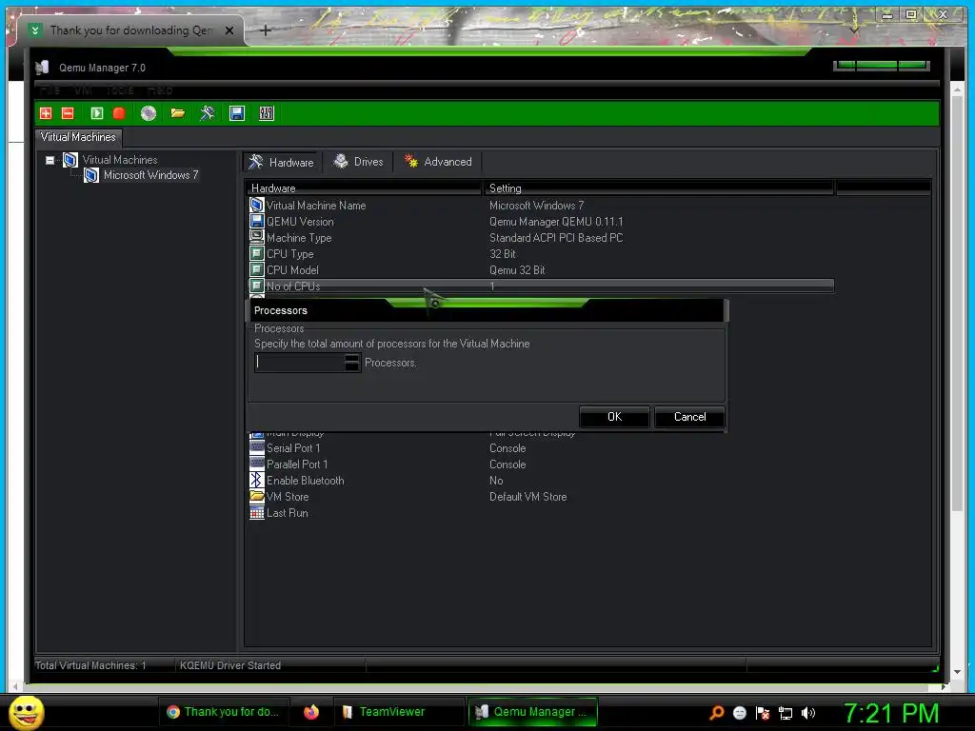Image resolution: width=975 pixels, height=731 pixels.
Task: Click the Enable Bluetooth row icon
Action: point(257,480)
